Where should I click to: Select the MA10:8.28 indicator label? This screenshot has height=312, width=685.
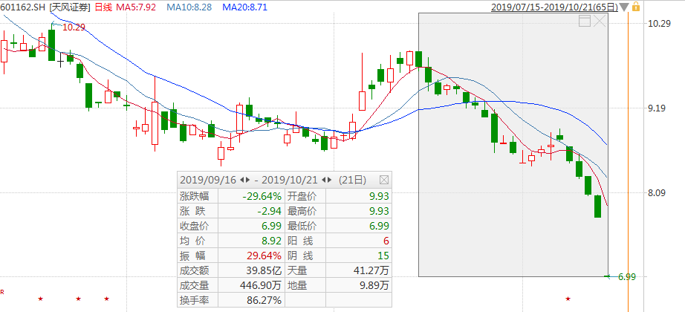tap(189, 7)
